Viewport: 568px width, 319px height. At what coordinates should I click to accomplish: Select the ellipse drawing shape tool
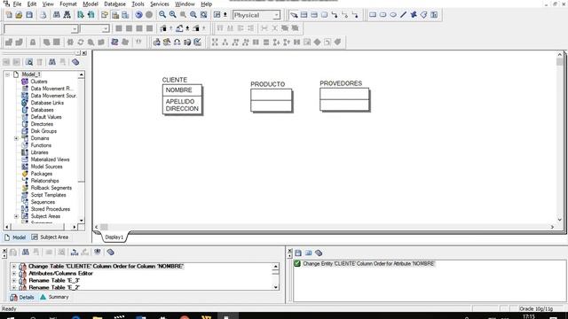click(392, 15)
